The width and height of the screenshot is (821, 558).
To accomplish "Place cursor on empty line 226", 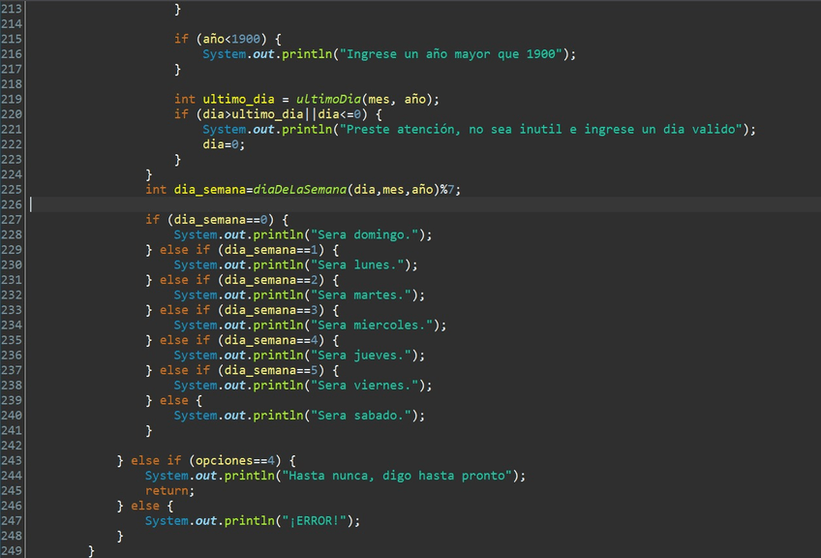I will 290,204.
